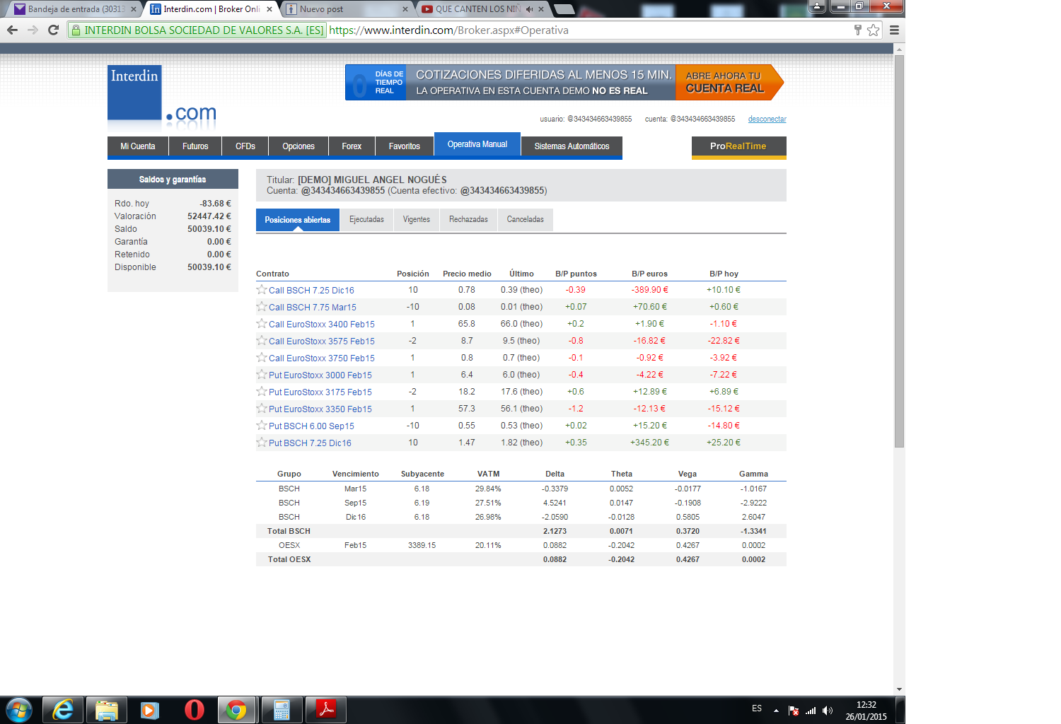Click the volume icon in the system tray
The image size is (1061, 724).
828,710
